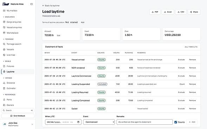Edit the Allowed 72.00 h value

pos(59,35)
